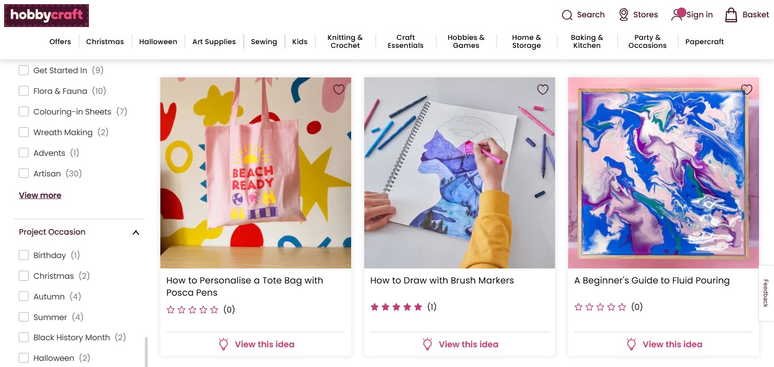The height and width of the screenshot is (367, 774).
Task: Open the Beginner's Guide to Fluid Pouring title
Action: coord(652,281)
